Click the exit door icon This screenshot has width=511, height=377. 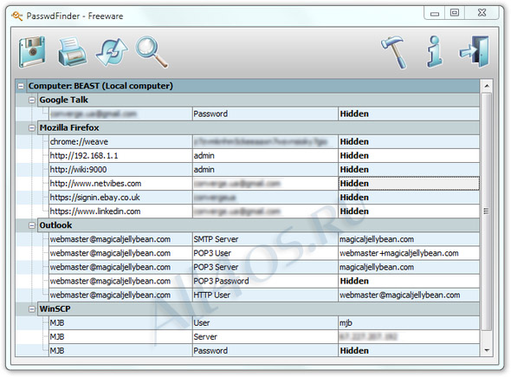[x=475, y=52]
